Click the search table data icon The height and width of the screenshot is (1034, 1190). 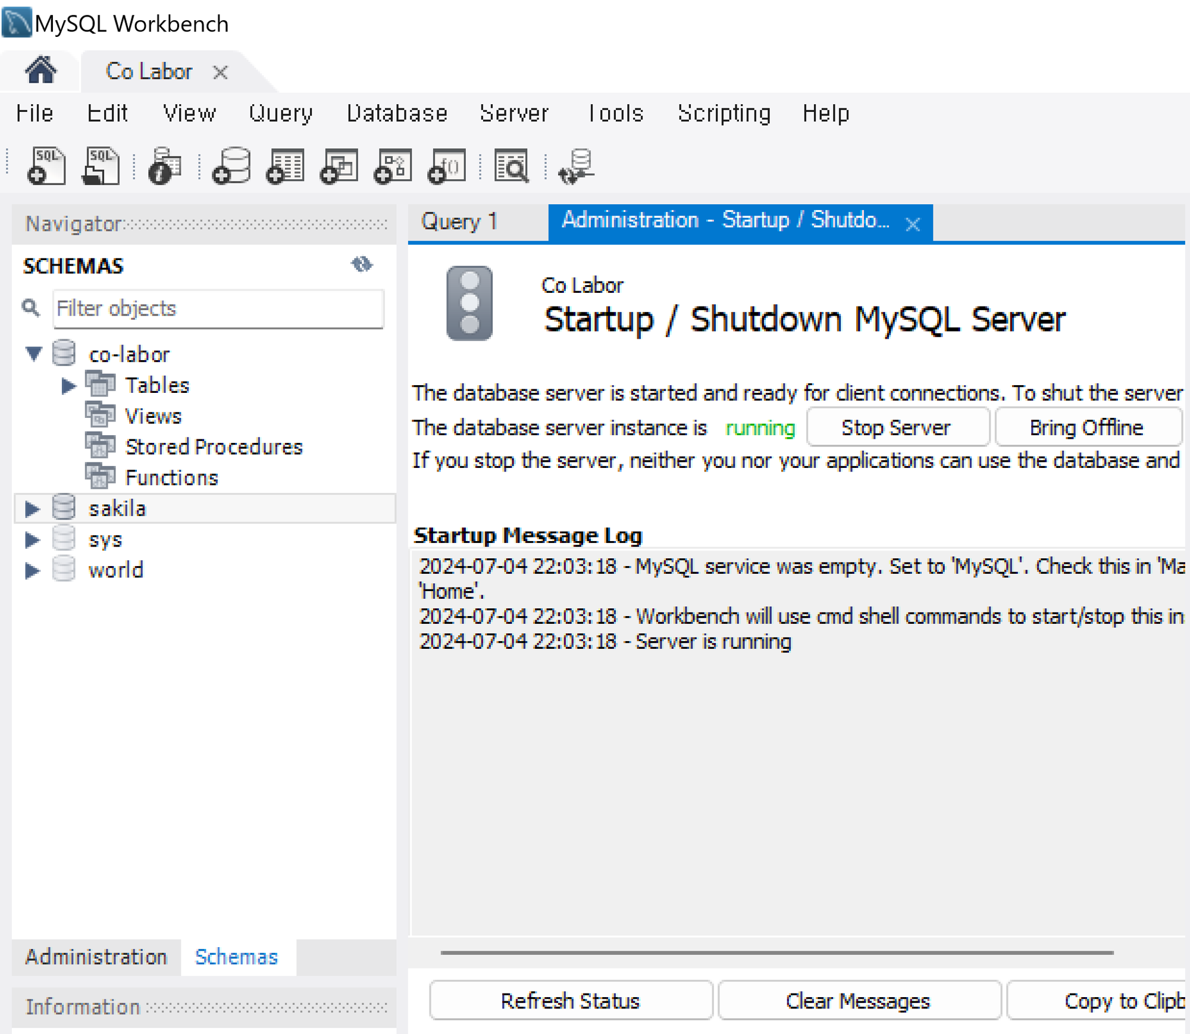tap(511, 166)
